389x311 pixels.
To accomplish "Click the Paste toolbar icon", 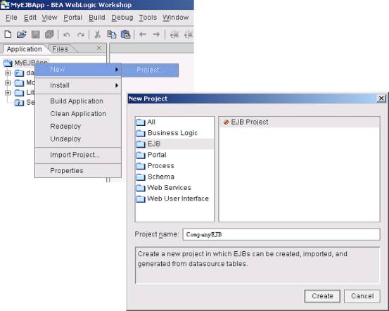I will pyautogui.click(x=125, y=34).
